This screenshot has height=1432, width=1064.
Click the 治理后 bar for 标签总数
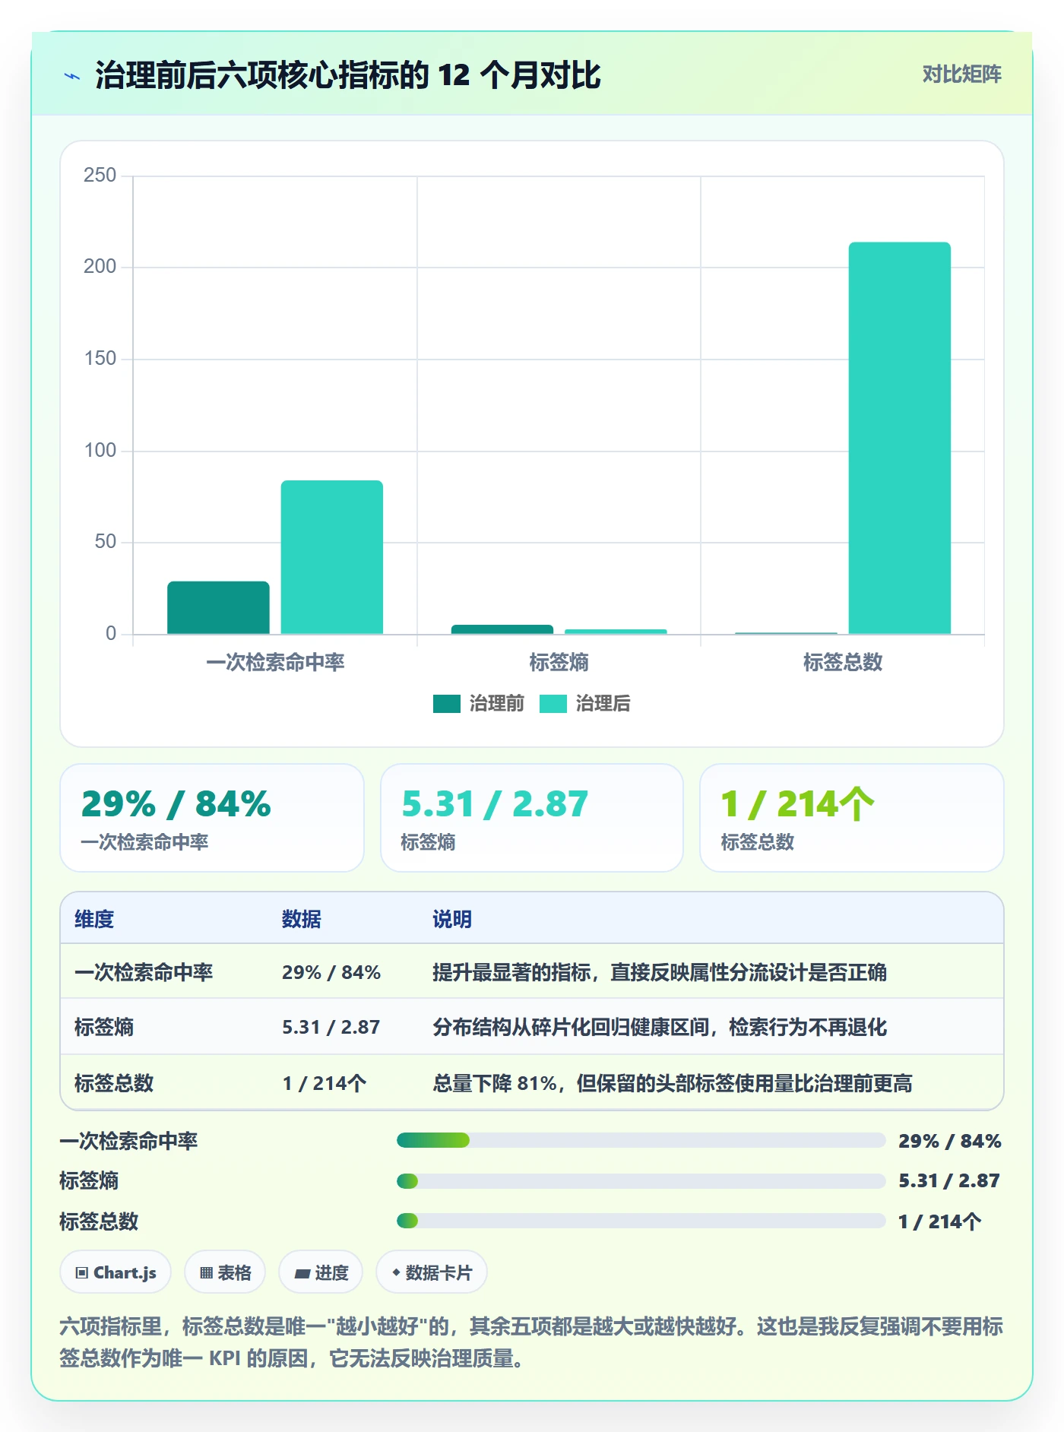tap(900, 438)
